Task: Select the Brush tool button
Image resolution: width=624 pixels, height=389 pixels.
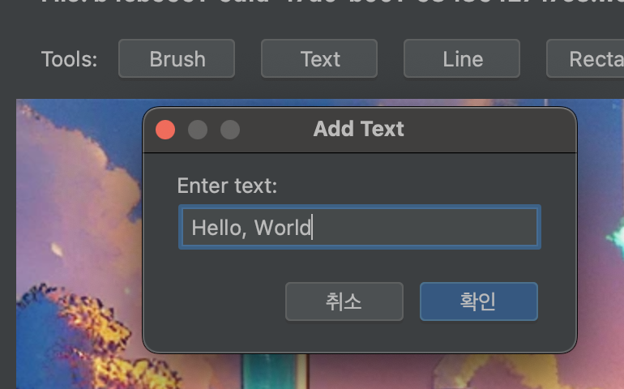Action: [x=177, y=58]
